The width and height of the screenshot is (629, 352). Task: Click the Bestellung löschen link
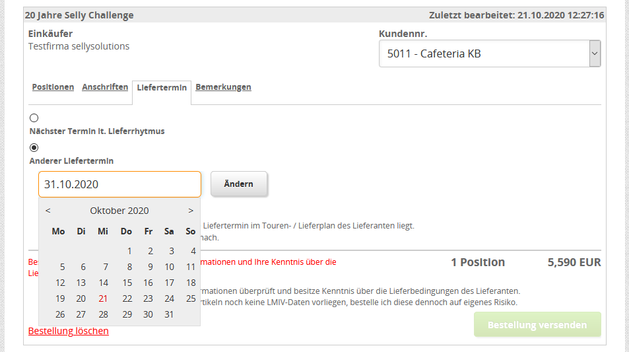[x=69, y=331]
